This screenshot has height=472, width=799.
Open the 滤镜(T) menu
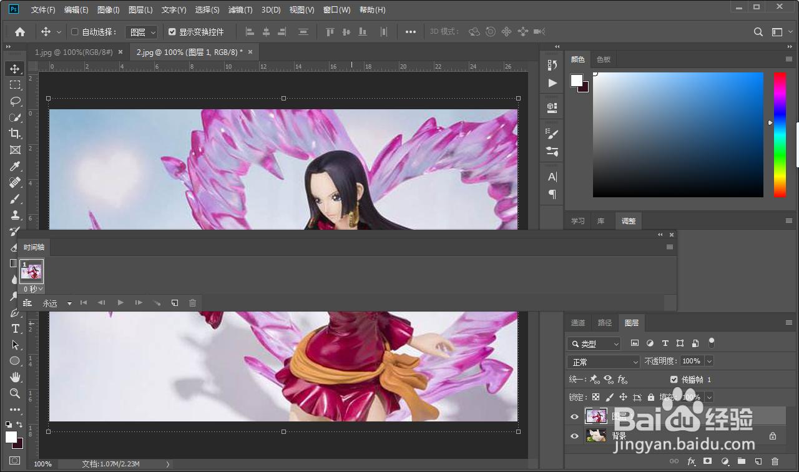click(x=240, y=10)
